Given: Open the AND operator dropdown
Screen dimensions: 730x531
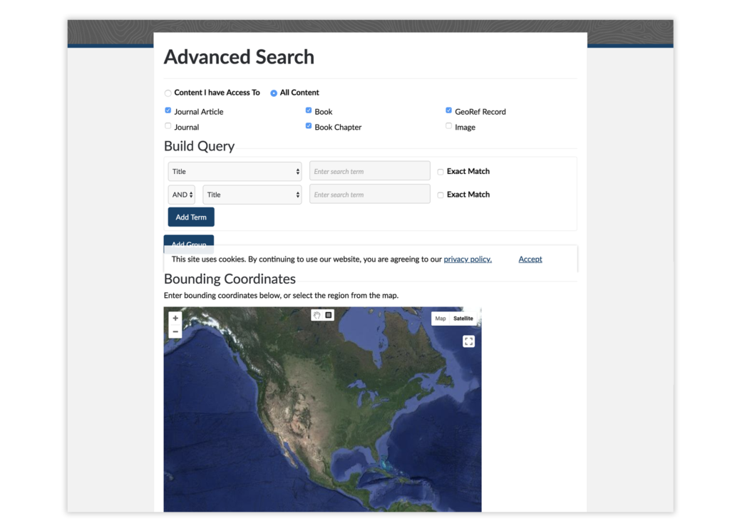Looking at the screenshot, I should point(182,195).
